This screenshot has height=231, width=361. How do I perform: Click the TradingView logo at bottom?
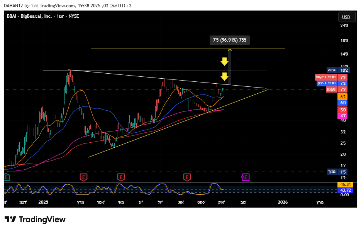pyautogui.click(x=35, y=219)
